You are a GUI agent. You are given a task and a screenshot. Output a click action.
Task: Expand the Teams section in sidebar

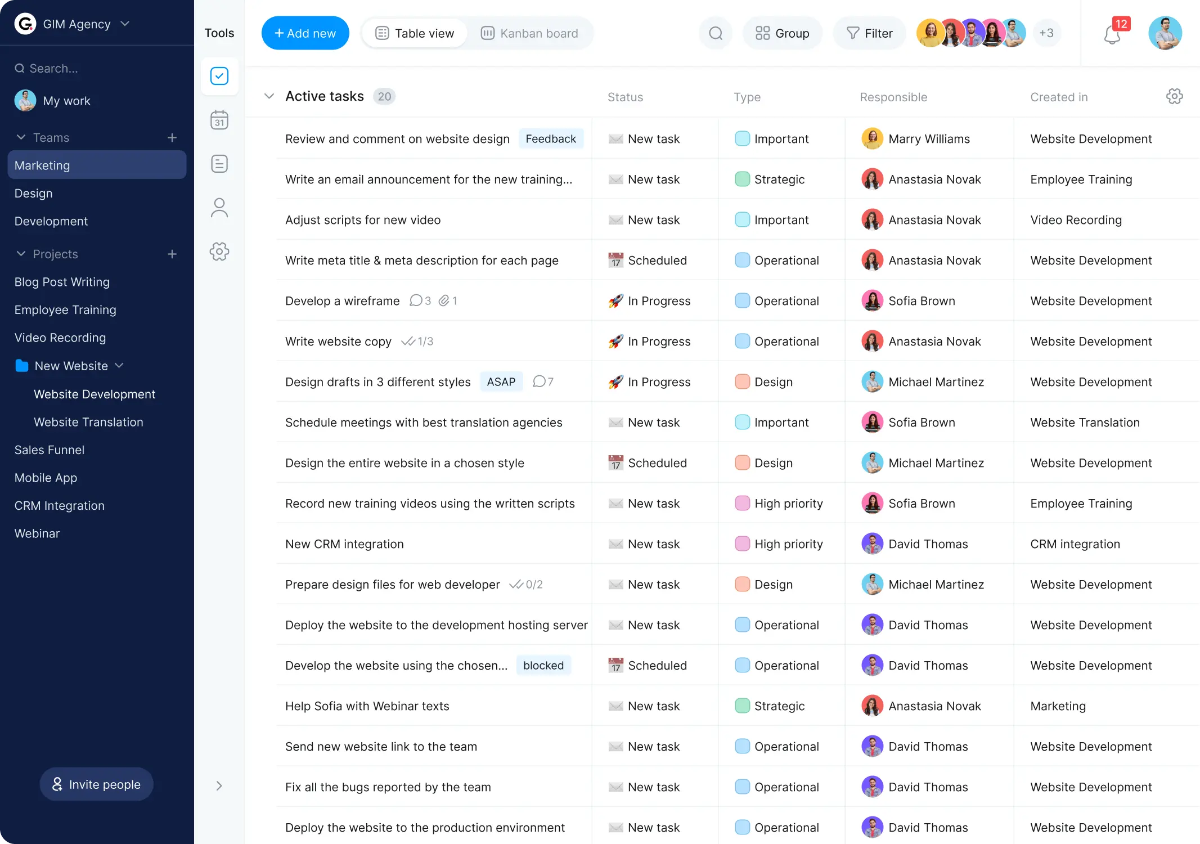(20, 137)
